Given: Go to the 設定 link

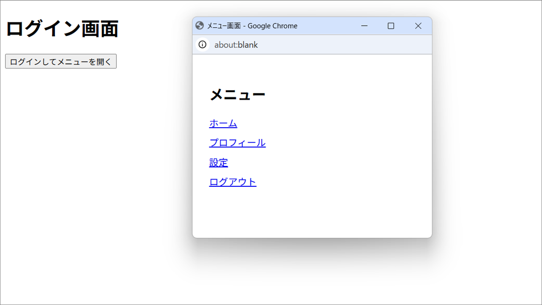Looking at the screenshot, I should (218, 163).
